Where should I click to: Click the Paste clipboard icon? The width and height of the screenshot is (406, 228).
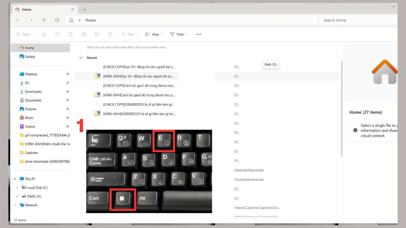click(x=70, y=34)
